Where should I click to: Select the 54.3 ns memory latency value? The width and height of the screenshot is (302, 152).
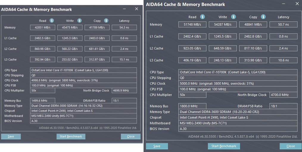point(124,27)
